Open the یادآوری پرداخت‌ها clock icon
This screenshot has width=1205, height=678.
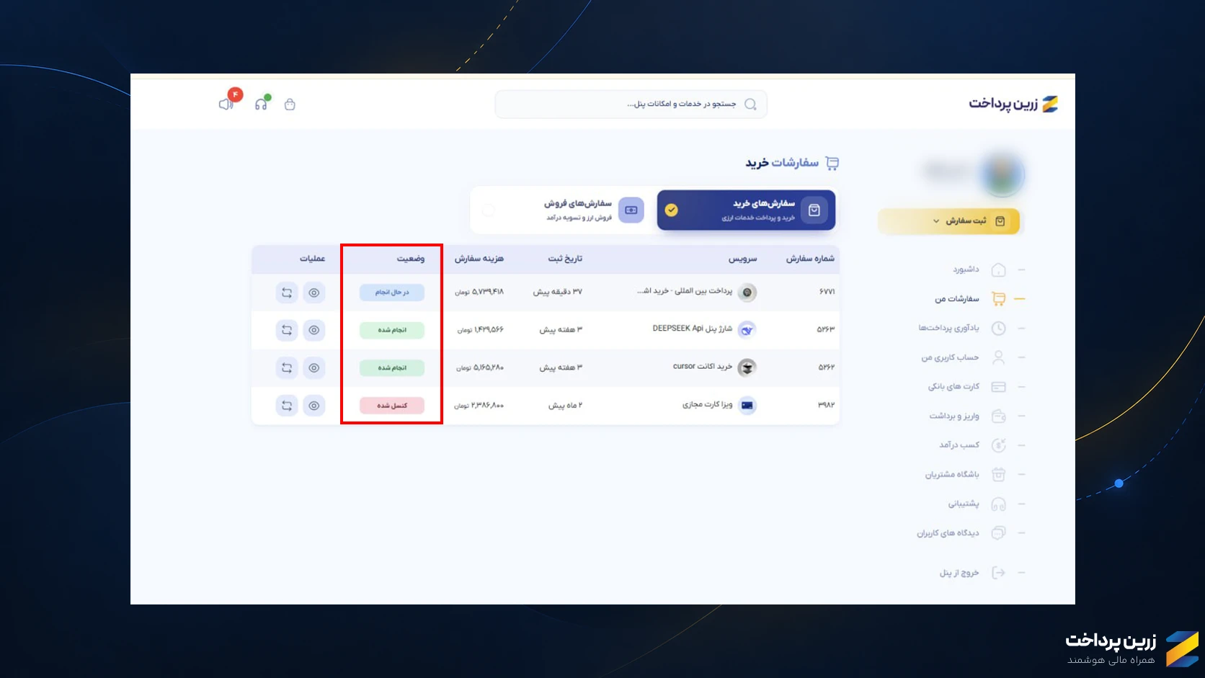point(998,328)
